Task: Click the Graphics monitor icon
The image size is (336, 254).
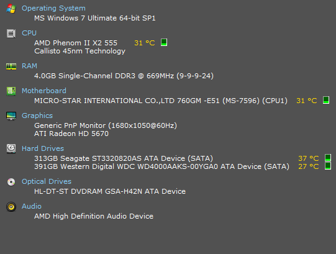Action: coord(11,116)
